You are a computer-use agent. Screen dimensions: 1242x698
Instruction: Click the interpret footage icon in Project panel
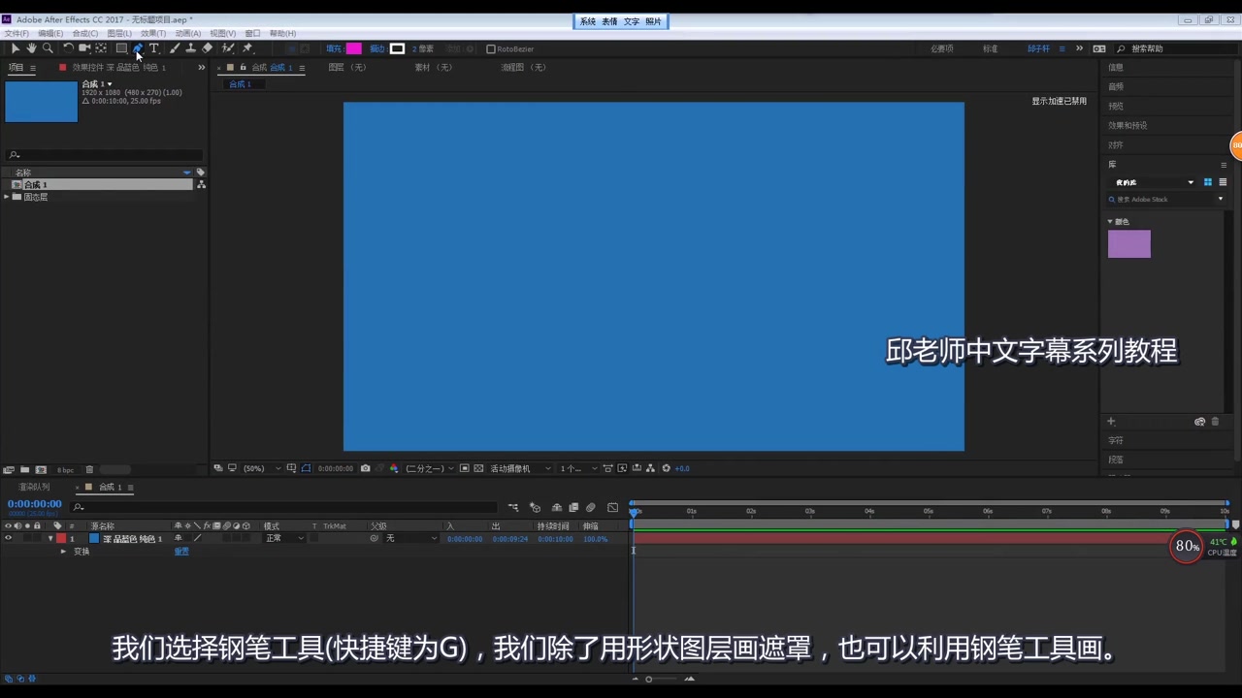pyautogui.click(x=9, y=470)
